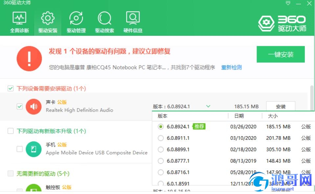Open the 硬件信息 hardware info icon

[x=133, y=18]
